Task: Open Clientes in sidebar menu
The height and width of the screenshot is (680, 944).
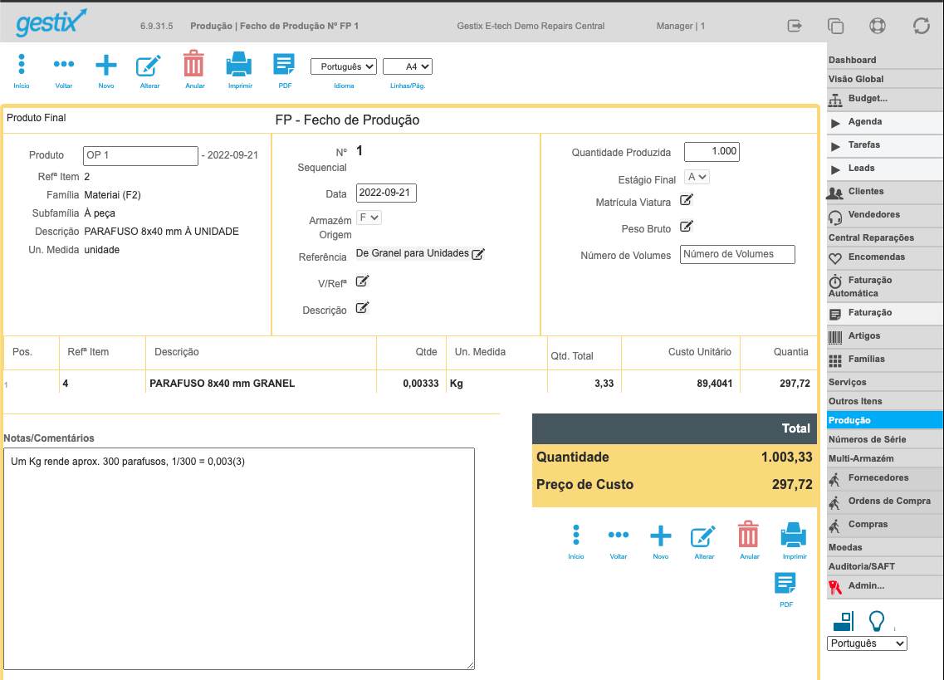Action: pos(885,192)
